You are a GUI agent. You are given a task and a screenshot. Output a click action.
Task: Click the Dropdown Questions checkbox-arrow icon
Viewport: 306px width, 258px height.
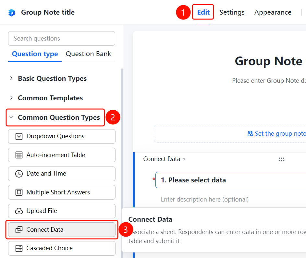pos(19,136)
